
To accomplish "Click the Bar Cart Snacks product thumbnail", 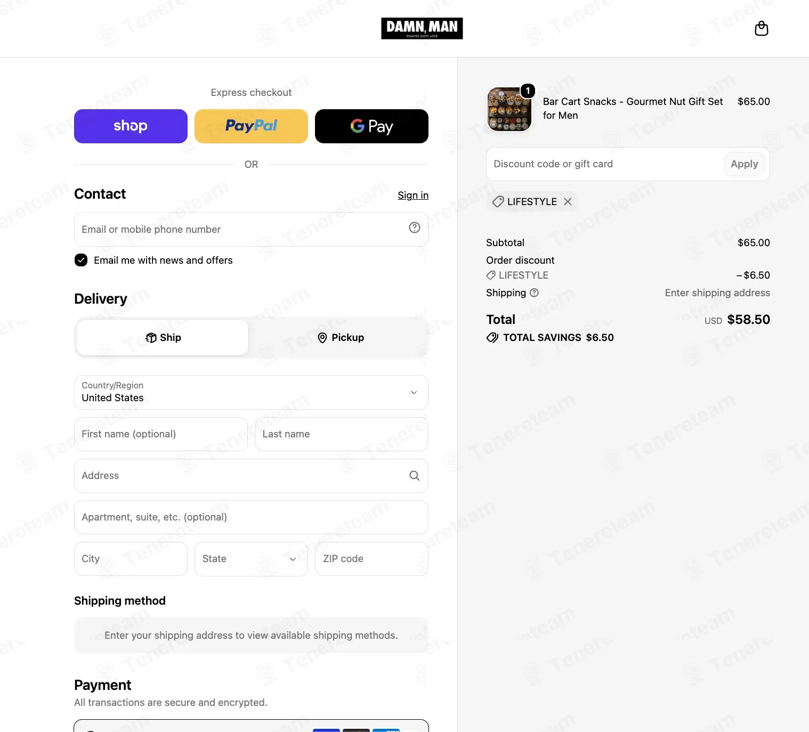I will pyautogui.click(x=509, y=109).
